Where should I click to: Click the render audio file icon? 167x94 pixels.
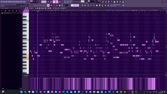[x=117, y=2]
